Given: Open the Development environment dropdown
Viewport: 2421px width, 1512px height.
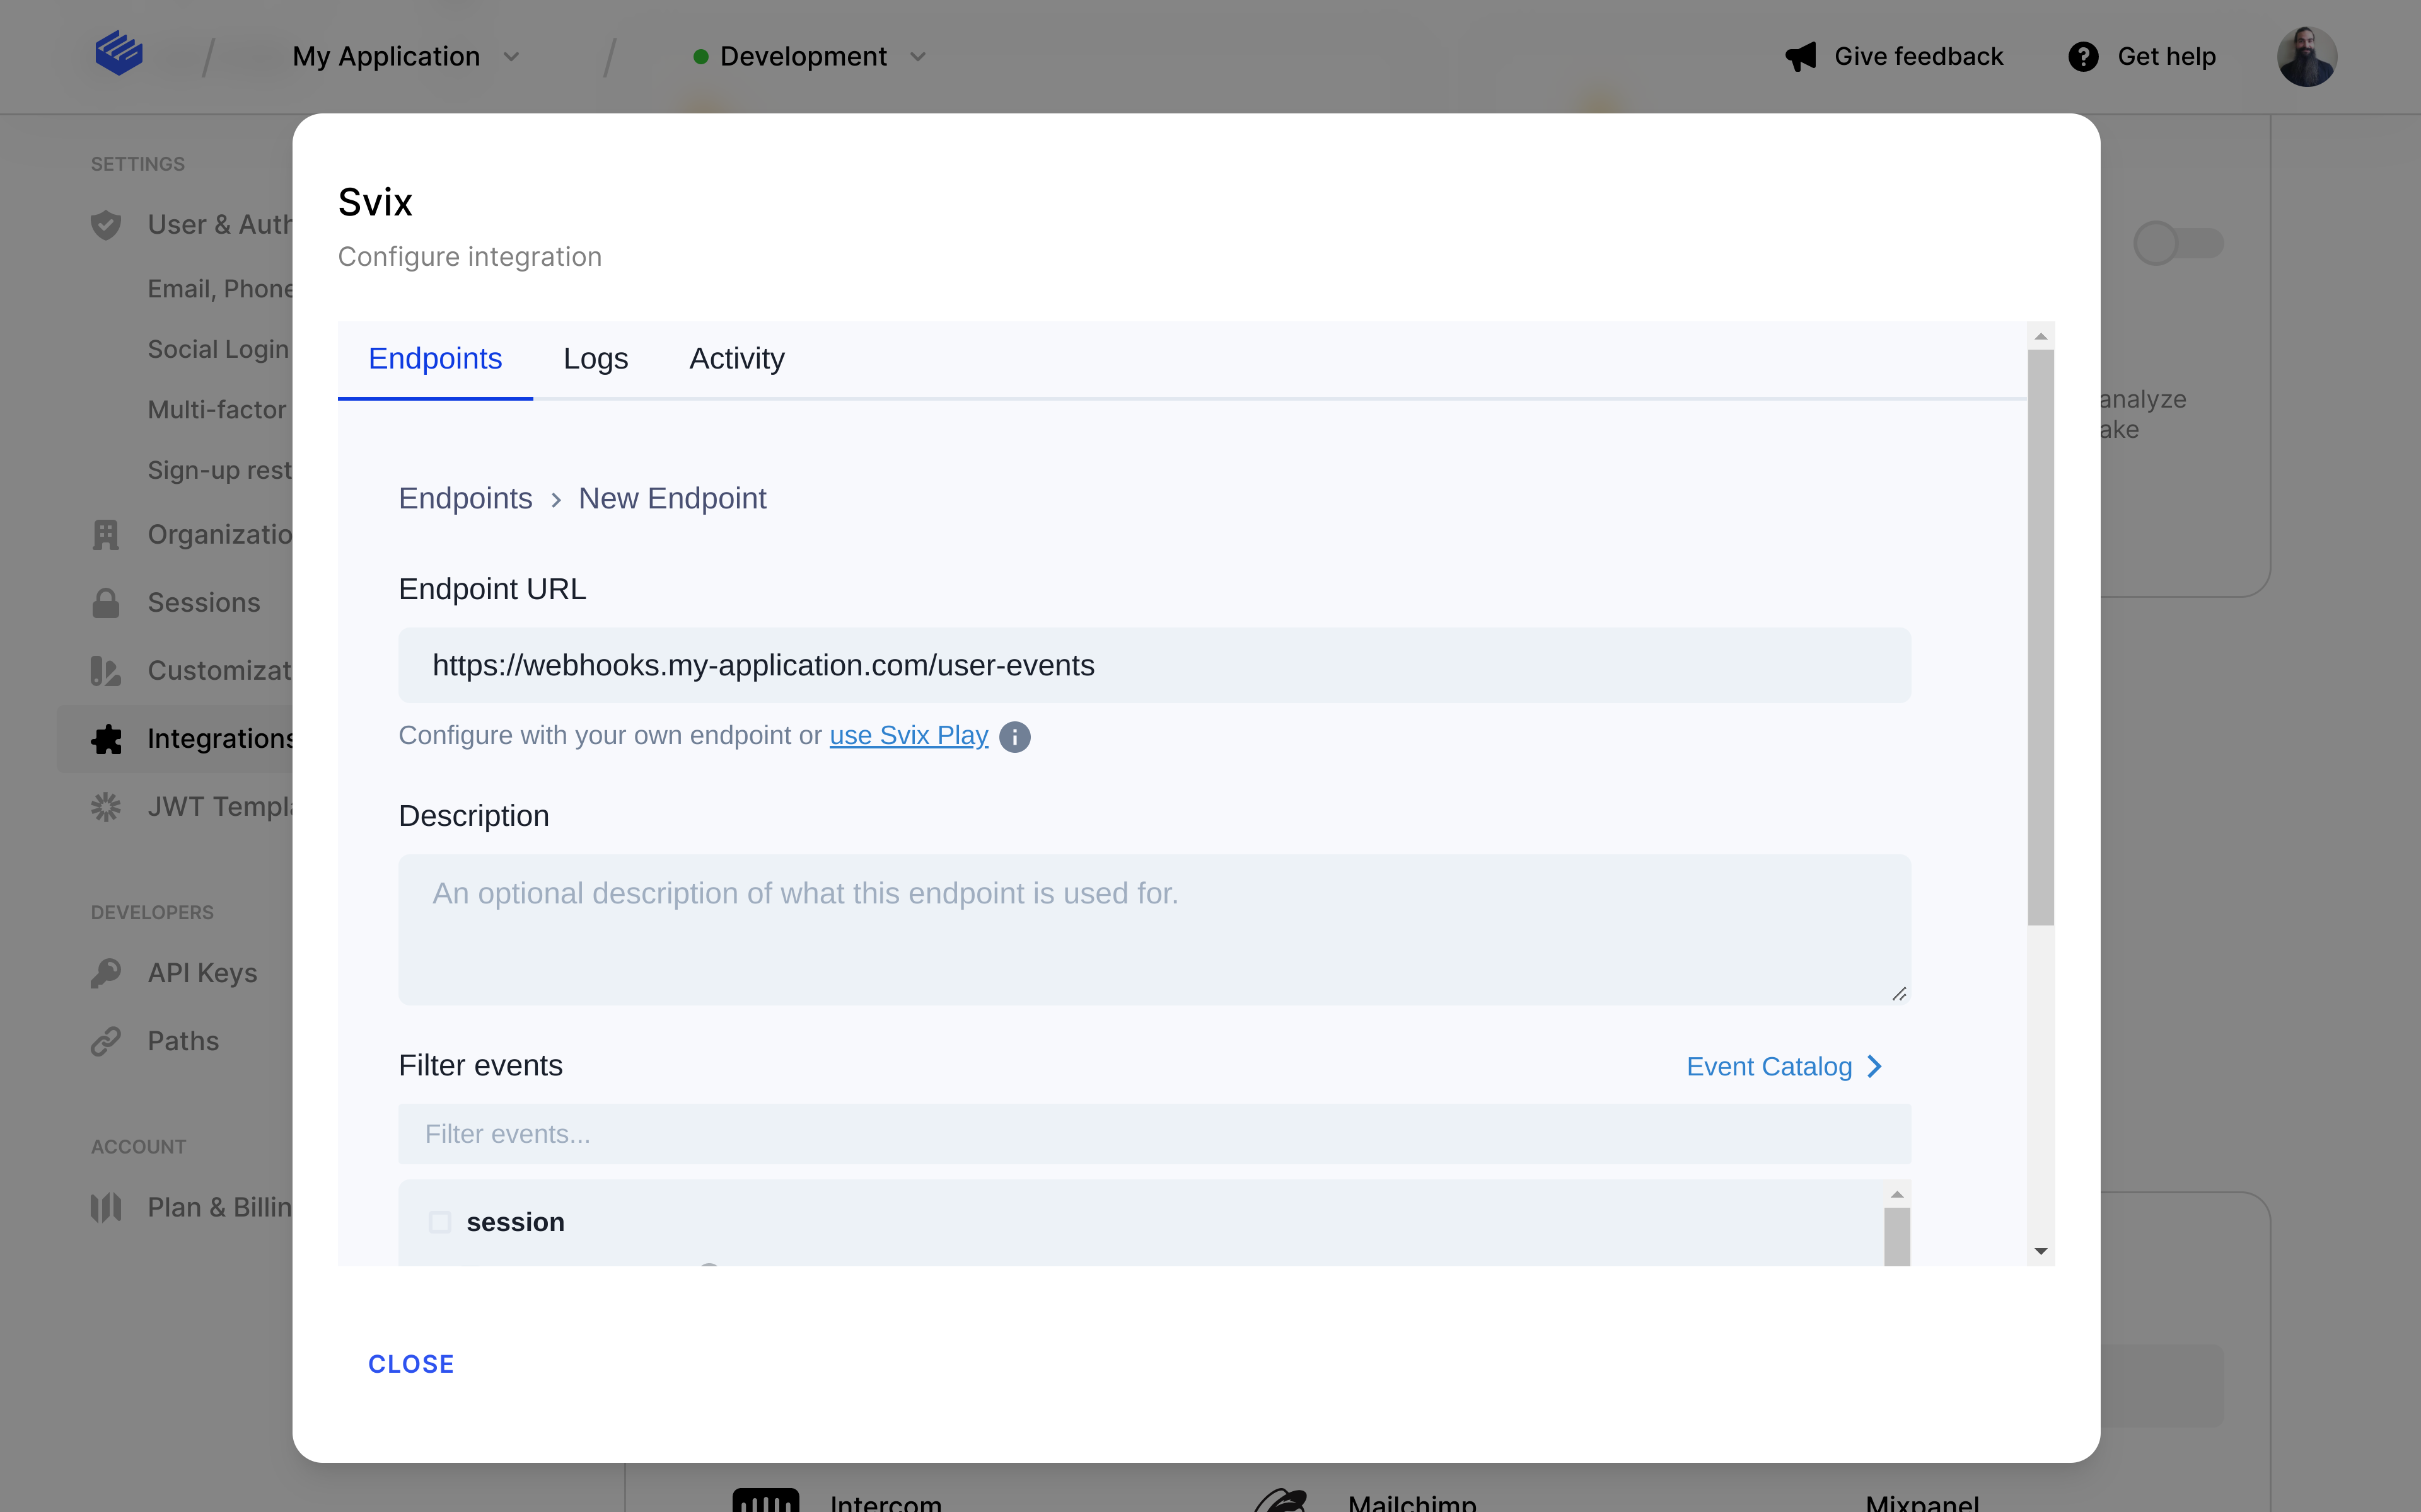Looking at the screenshot, I should (810, 57).
